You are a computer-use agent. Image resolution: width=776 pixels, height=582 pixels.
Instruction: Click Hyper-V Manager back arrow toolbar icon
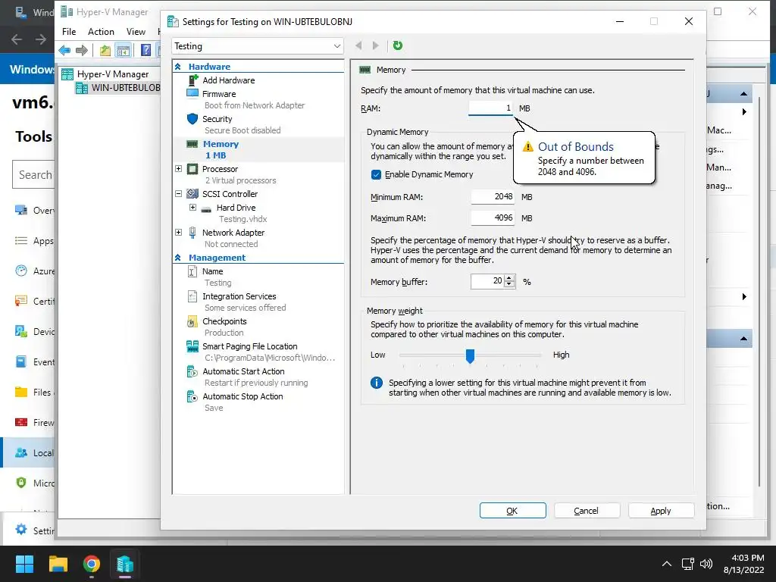point(64,50)
